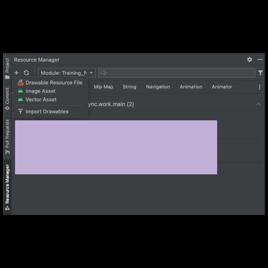Switch to the Navigation tab

[158, 87]
